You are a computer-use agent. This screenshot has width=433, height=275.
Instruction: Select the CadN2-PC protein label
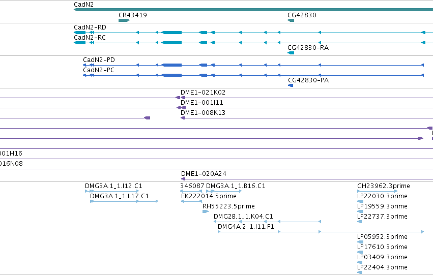pos(99,70)
